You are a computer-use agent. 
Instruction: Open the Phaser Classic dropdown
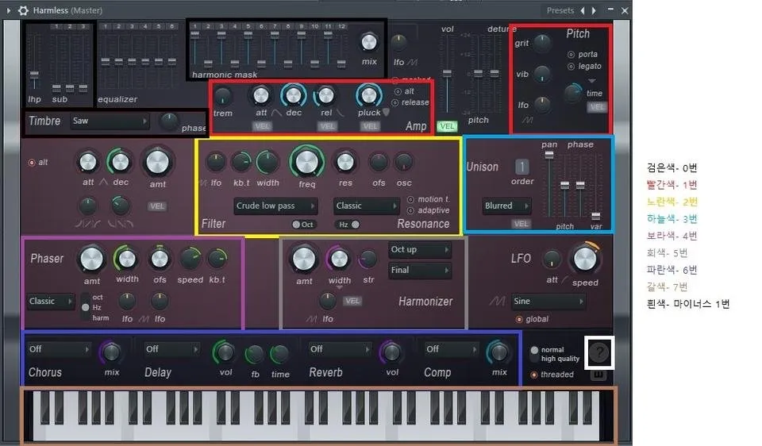51,302
